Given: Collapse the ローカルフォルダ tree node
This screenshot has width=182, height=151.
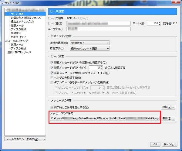Looking at the screenshot, I should (x=6, y=41).
